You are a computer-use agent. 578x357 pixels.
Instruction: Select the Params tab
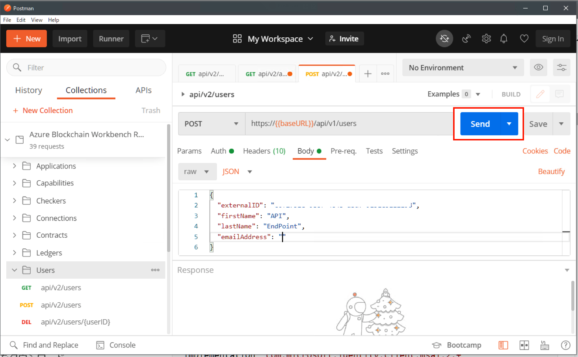(x=189, y=151)
